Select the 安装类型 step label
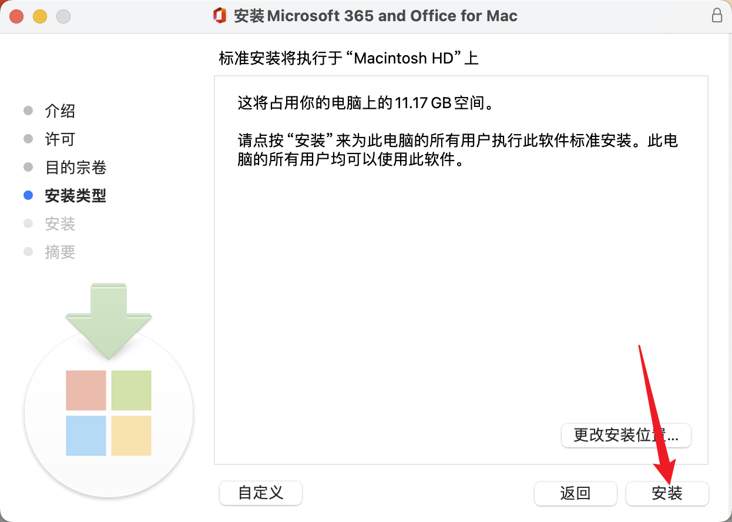The height and width of the screenshot is (522, 732). click(75, 196)
